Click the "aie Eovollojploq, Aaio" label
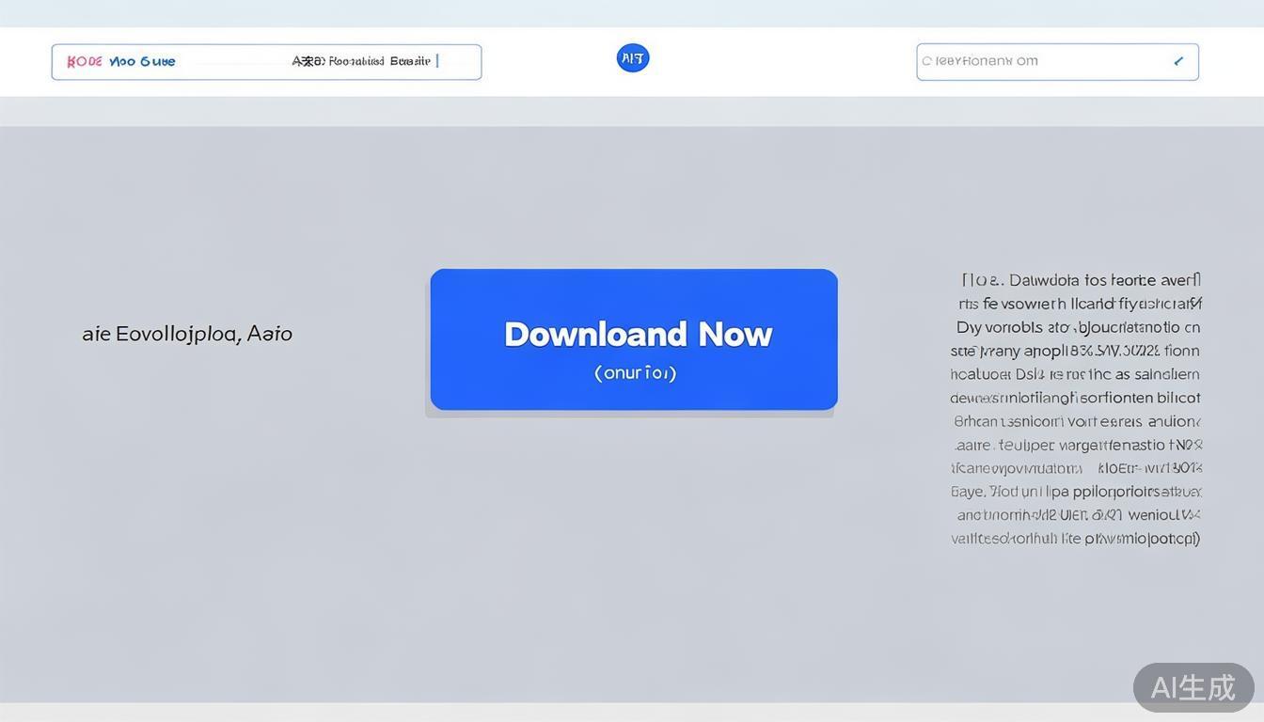Screen dimensions: 1264x722 click(187, 334)
